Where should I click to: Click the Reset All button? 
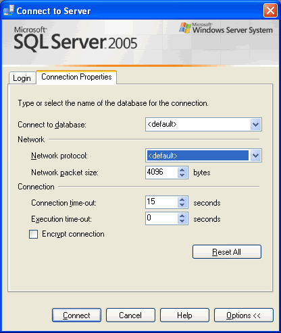[227, 252]
